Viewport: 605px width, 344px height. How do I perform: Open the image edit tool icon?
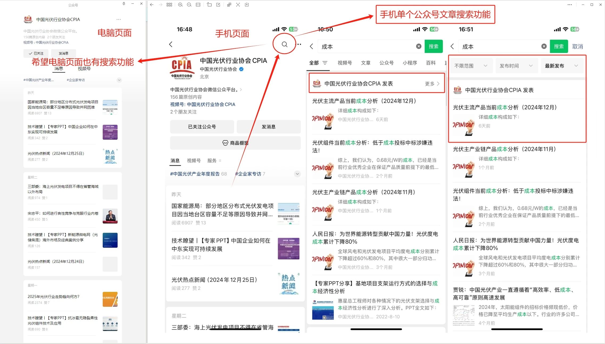pyautogui.click(x=218, y=5)
